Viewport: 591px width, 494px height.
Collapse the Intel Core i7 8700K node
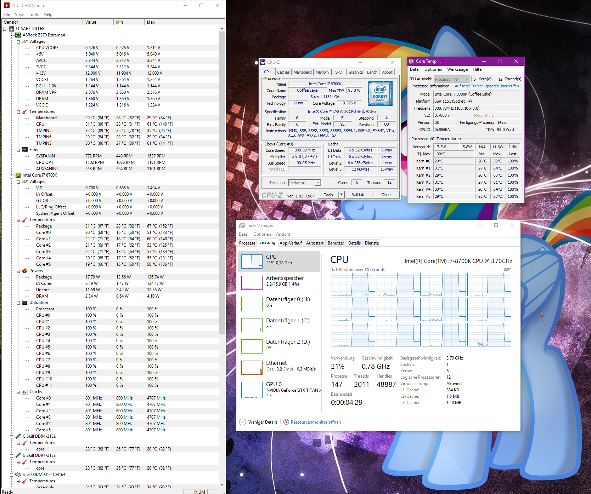point(12,176)
